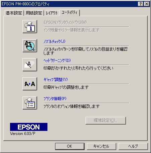Close the properties dialog window
The image size is (151, 153).
(147, 4)
